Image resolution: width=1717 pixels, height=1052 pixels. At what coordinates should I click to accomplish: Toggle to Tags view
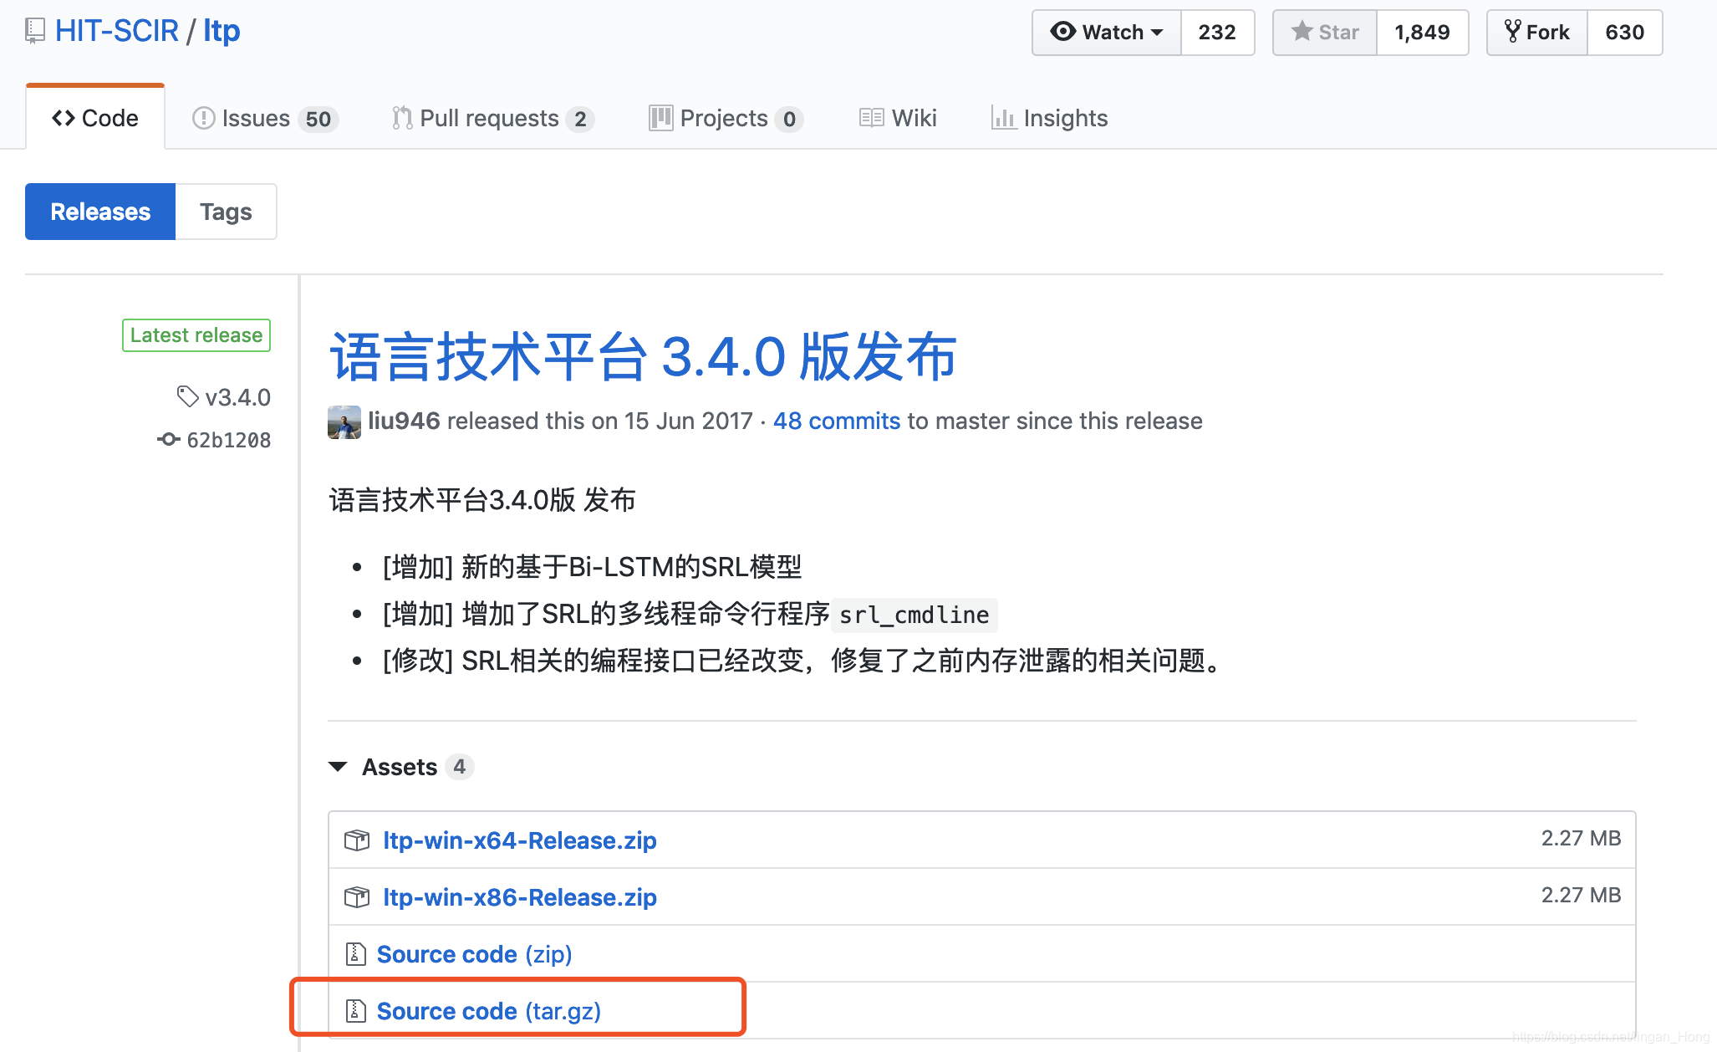click(x=226, y=211)
